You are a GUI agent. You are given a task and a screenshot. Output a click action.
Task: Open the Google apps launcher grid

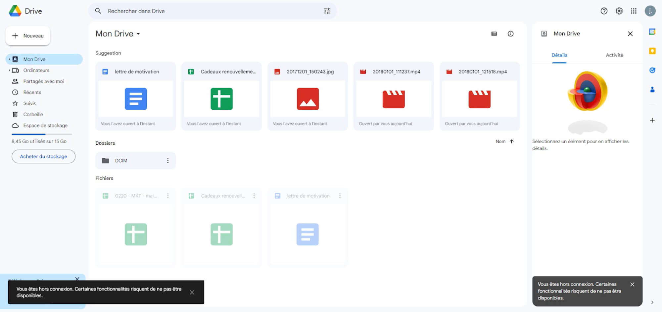pyautogui.click(x=634, y=11)
